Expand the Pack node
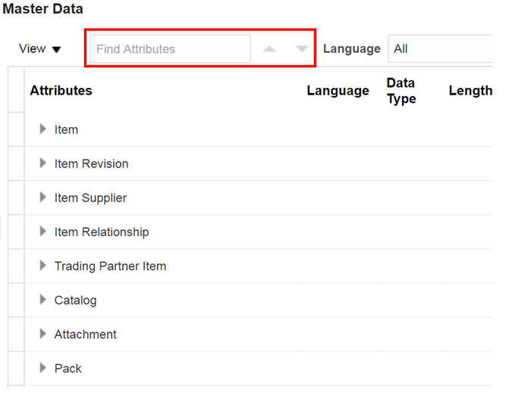This screenshot has width=506, height=396. (x=43, y=368)
